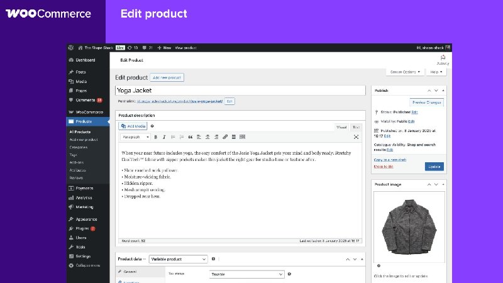Open Payments in the sidebar

[84, 188]
